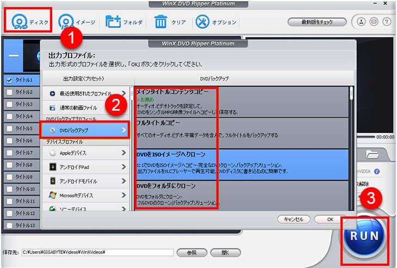This screenshot has height=268, width=397.
Task: Click the green Android Pad icon
Action: pyautogui.click(x=52, y=167)
